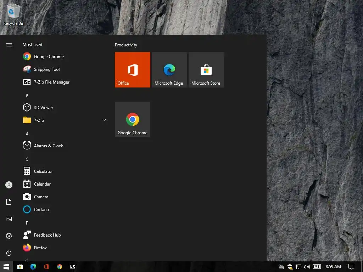Open Cortana
This screenshot has height=272, width=363.
pyautogui.click(x=65, y=210)
